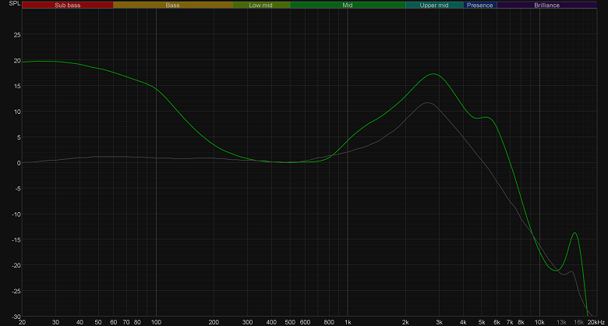Image resolution: width=608 pixels, height=326 pixels.
Task: Click the Brilliance band header
Action: [546, 5]
